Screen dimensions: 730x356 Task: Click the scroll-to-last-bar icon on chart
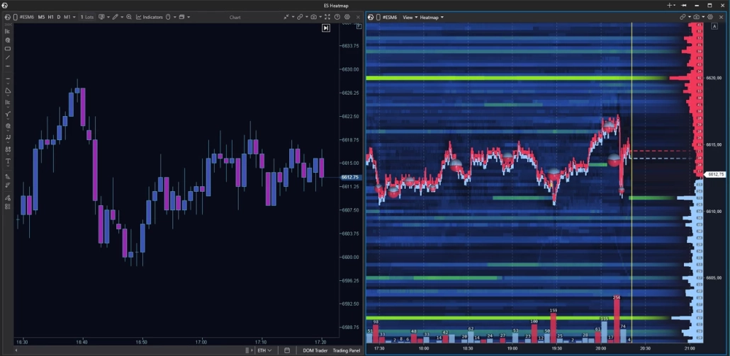326,28
